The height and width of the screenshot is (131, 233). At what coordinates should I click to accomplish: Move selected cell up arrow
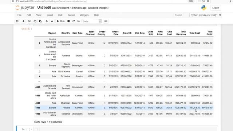tap(47, 21)
